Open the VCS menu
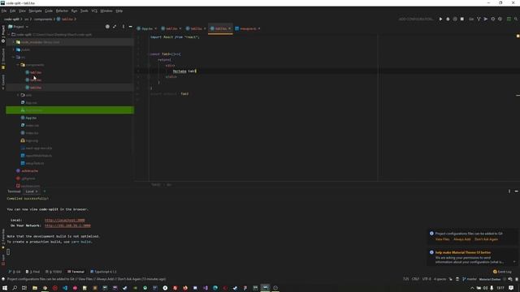 pyautogui.click(x=94, y=11)
